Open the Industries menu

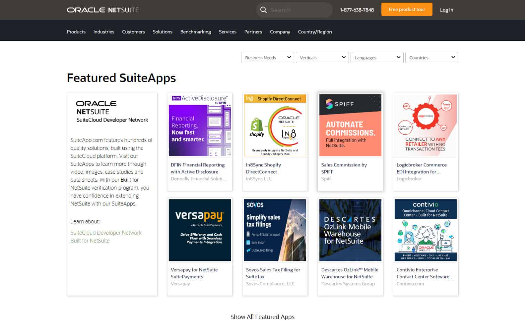tap(104, 32)
